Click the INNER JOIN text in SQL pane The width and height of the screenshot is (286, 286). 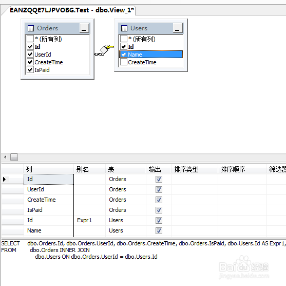[74, 250]
